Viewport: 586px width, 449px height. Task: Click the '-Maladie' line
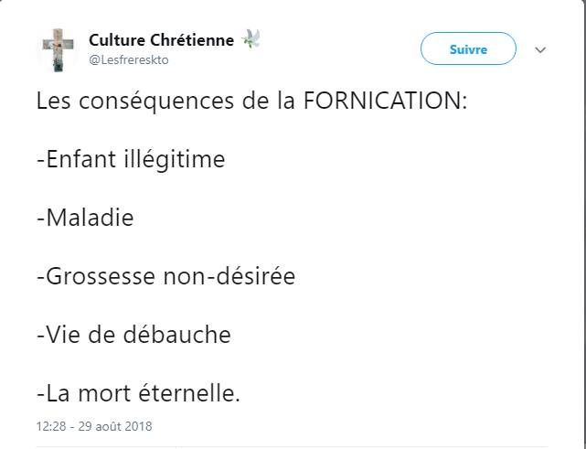click(x=85, y=218)
